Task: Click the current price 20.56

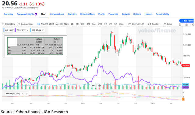Action: click(x=9, y=3)
